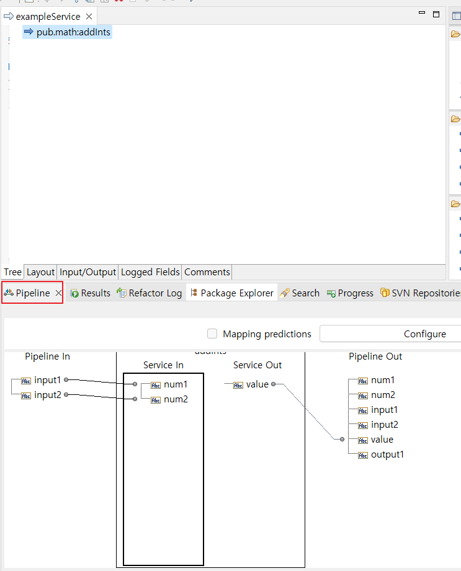
Task: Click the link handle at Pipeline Out value
Action: click(342, 439)
